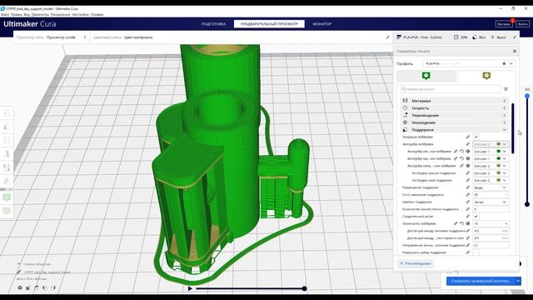This screenshot has height=300, width=533.
Task: Click the top handle of the layer slider
Action: [527, 97]
